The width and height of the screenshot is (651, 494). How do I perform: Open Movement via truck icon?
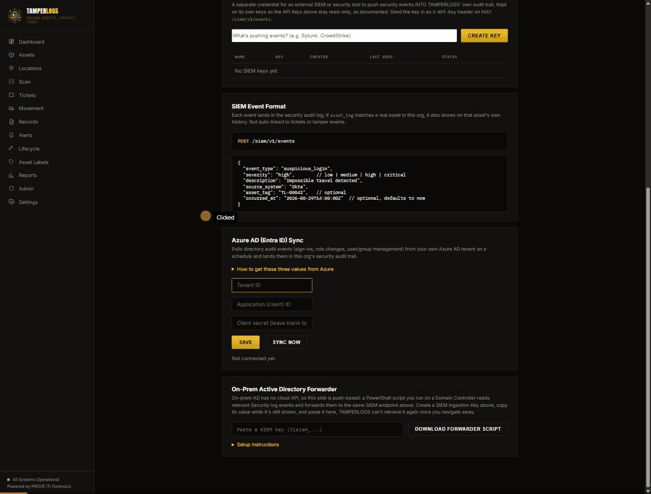click(x=11, y=108)
